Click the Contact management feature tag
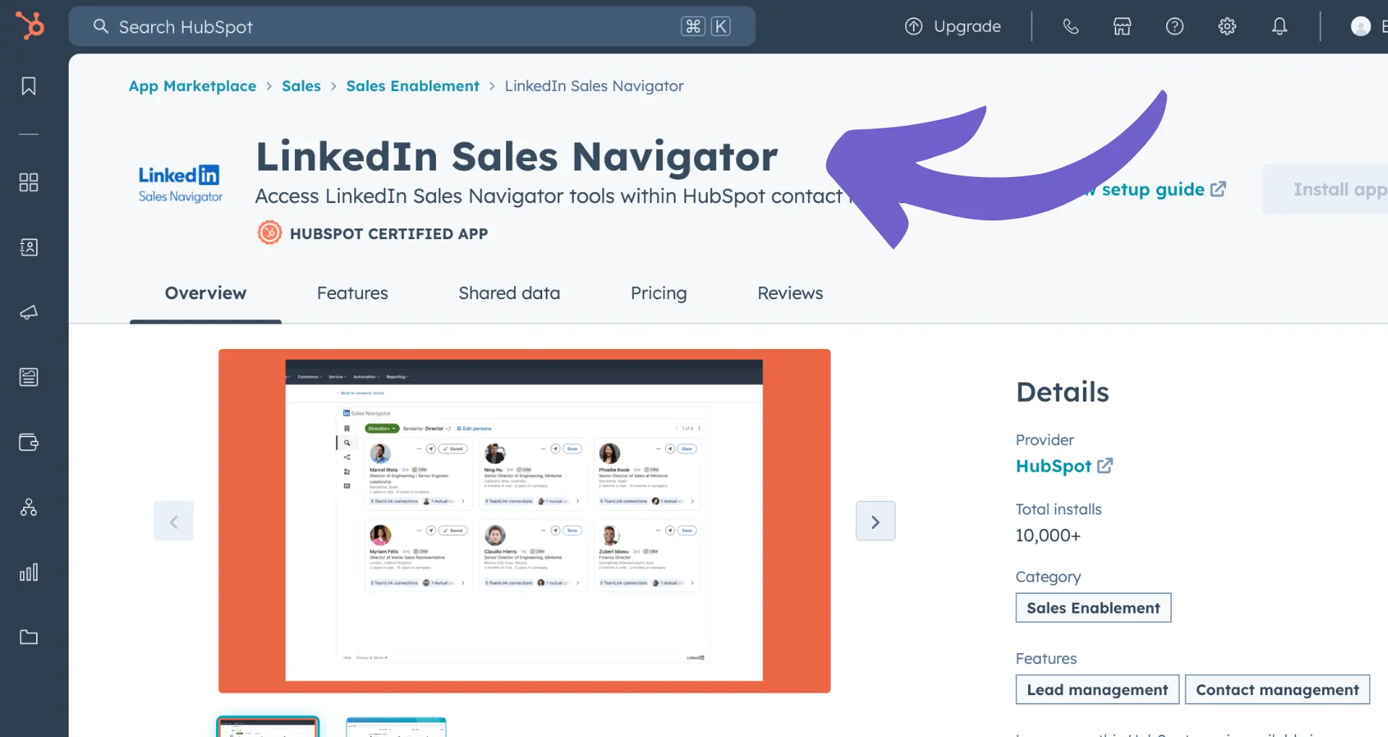 (x=1277, y=689)
